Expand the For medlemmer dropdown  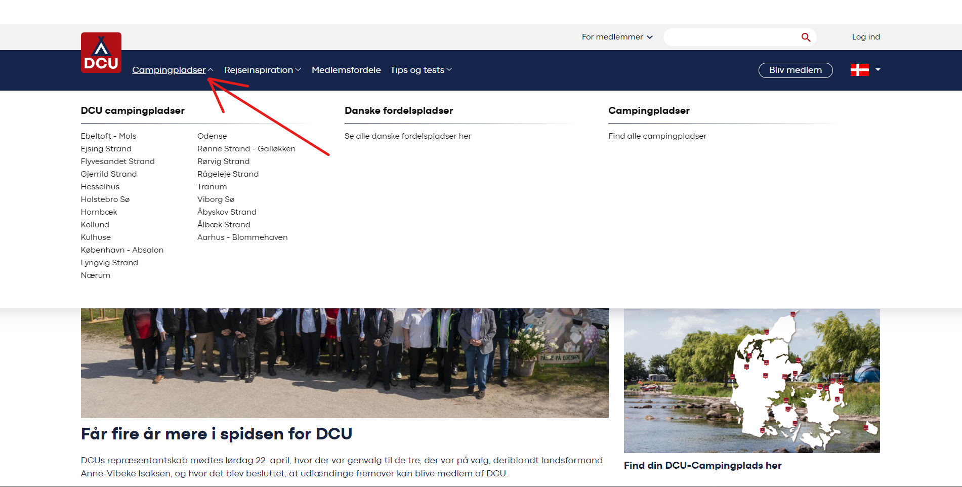(617, 37)
